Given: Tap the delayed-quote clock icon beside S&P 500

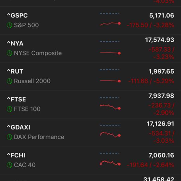Looking at the screenshot, I should (x=9, y=25).
